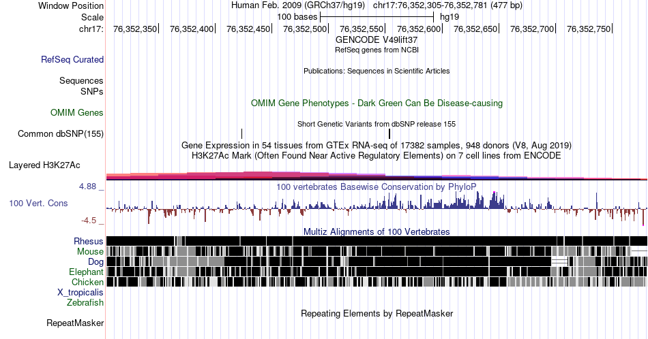Select the Zebrafish species label
This screenshot has width=648, height=339.
click(85, 302)
